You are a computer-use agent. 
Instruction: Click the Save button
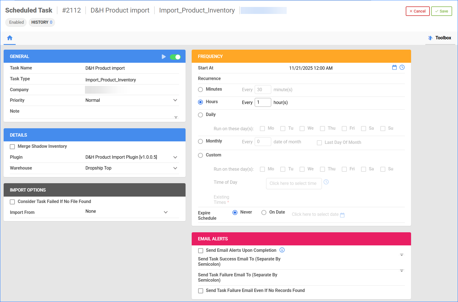(441, 11)
